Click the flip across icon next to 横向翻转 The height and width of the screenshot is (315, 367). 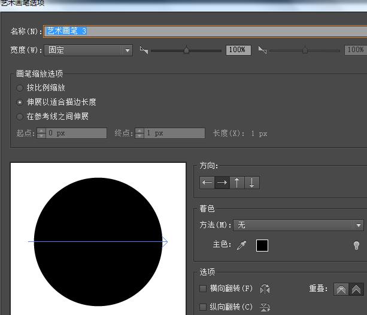pos(265,289)
